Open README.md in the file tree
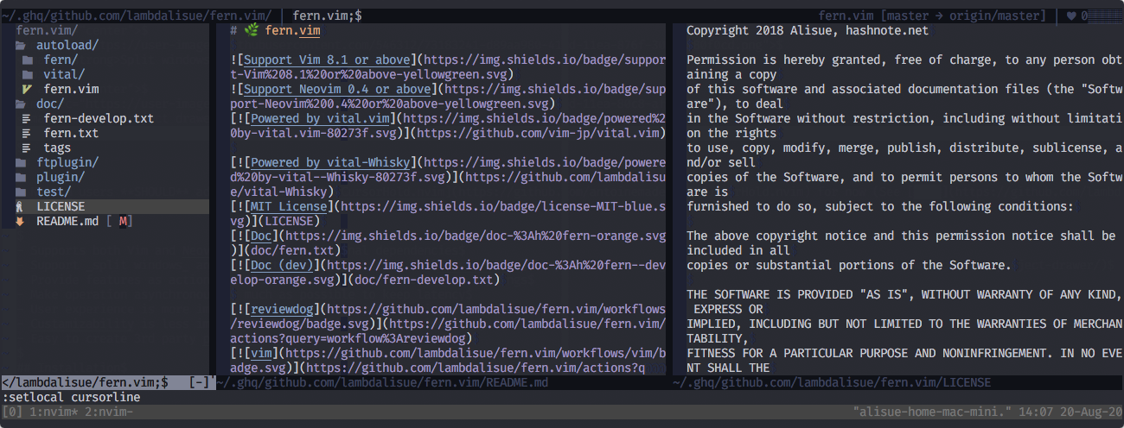The height and width of the screenshot is (428, 1124). pyautogui.click(x=67, y=221)
